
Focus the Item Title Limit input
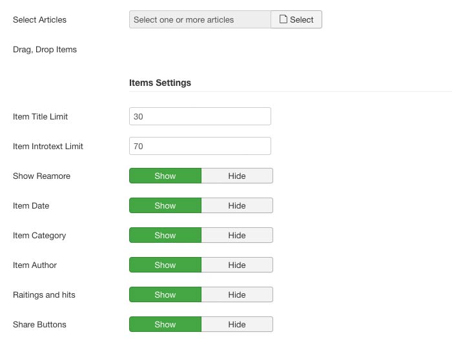pos(200,116)
